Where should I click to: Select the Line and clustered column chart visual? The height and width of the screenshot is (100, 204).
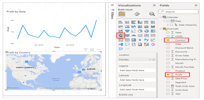click(146, 27)
